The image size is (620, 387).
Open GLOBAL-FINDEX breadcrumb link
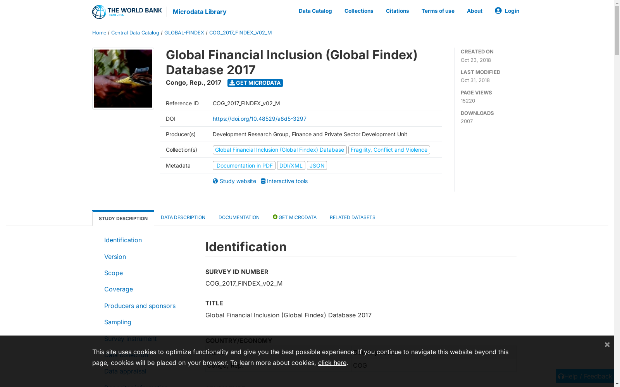click(x=184, y=33)
